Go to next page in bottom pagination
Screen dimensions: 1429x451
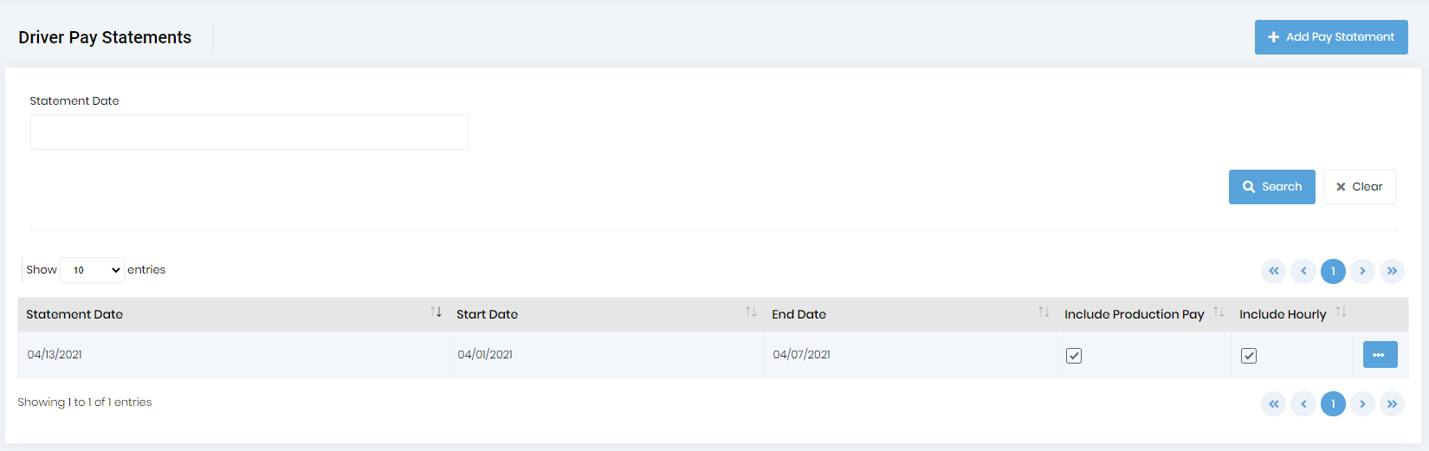click(1362, 403)
